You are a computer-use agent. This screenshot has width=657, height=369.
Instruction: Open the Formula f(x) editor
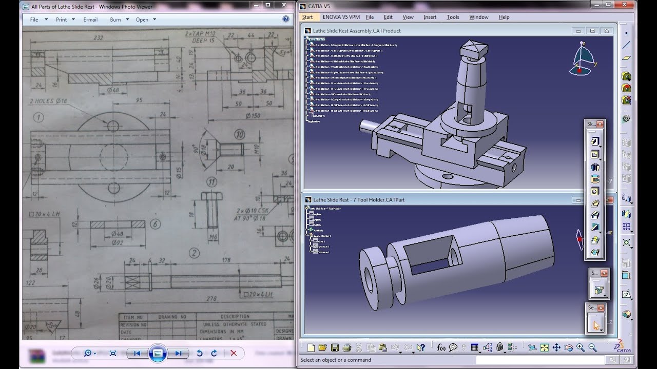click(x=441, y=347)
